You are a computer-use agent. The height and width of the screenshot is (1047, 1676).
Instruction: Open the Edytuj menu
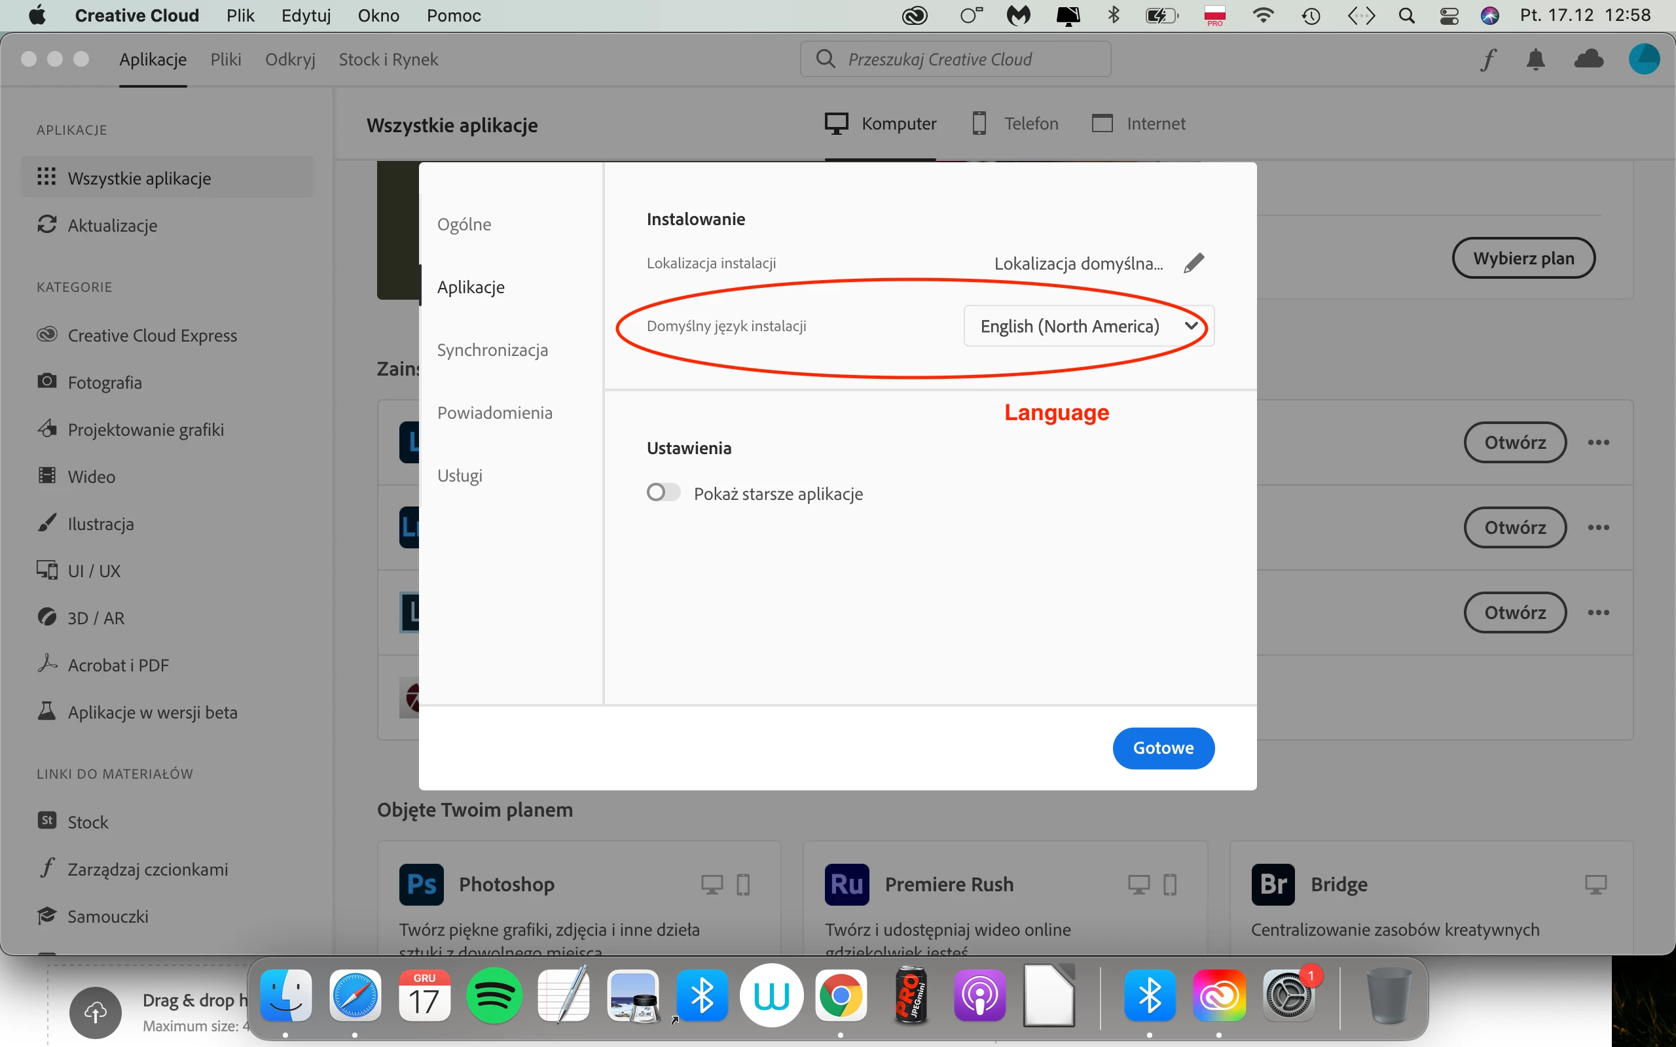coord(306,15)
